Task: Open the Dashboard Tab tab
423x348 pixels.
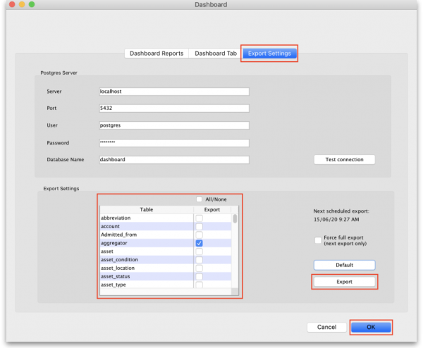Action: coord(215,54)
